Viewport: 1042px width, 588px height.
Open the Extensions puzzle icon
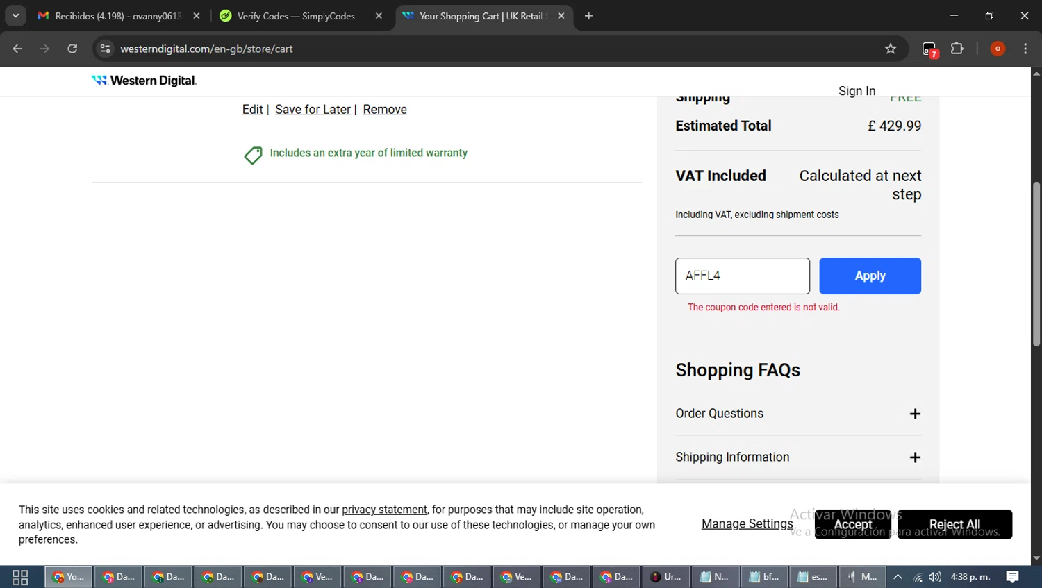[957, 49]
